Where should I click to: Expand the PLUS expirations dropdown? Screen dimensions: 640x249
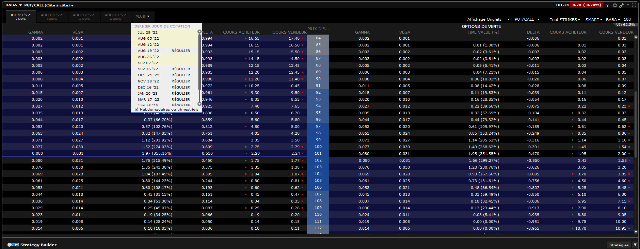[x=142, y=16]
